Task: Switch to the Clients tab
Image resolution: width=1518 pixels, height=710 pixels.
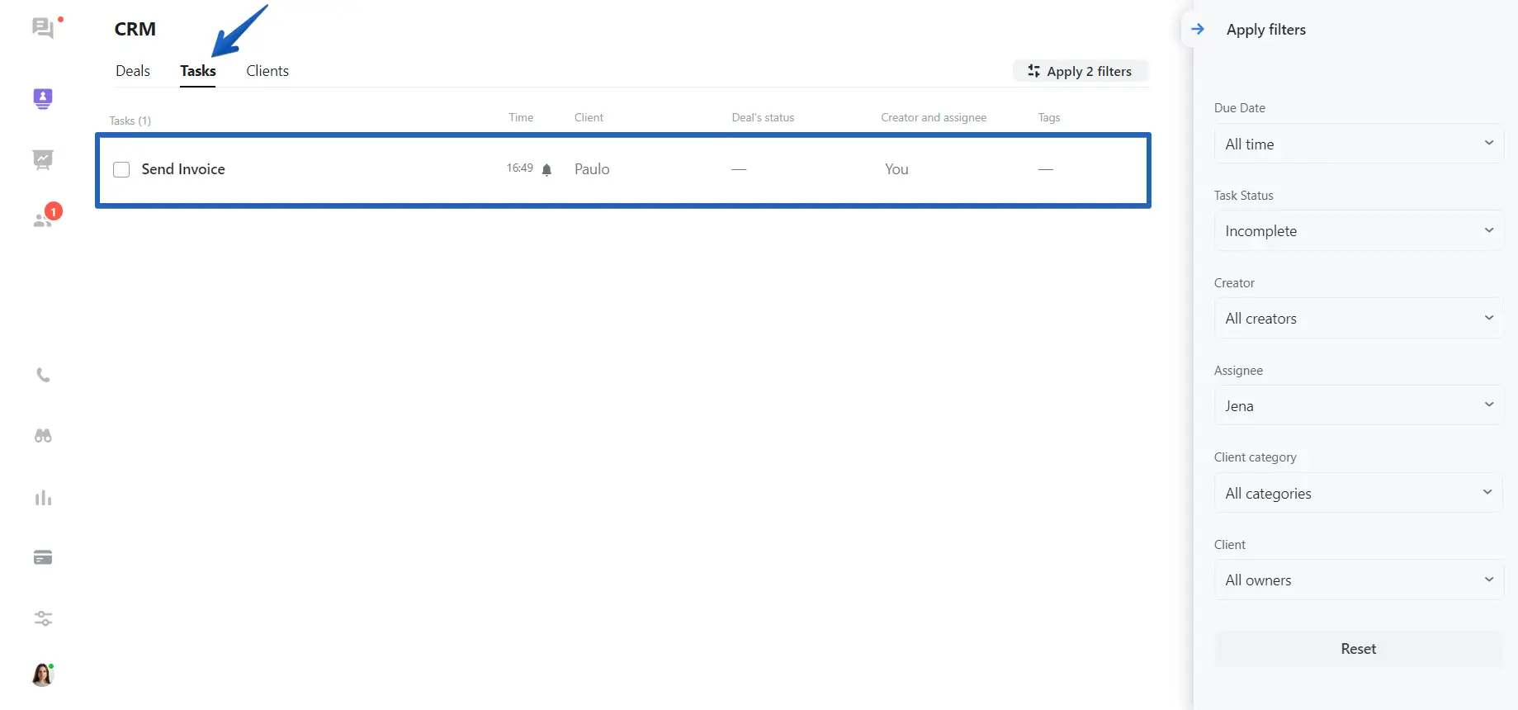Action: [267, 71]
